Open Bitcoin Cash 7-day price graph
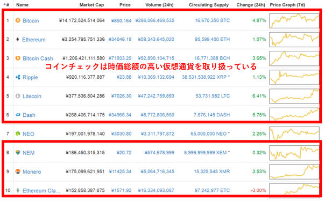325x201 pixels. (294, 58)
